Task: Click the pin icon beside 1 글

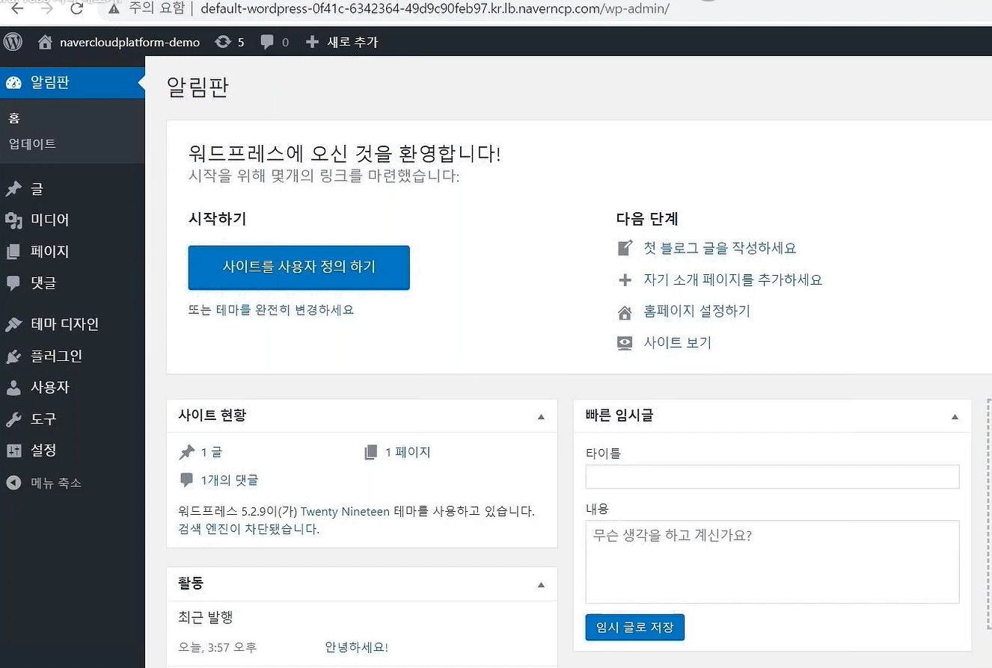Action: 187,452
